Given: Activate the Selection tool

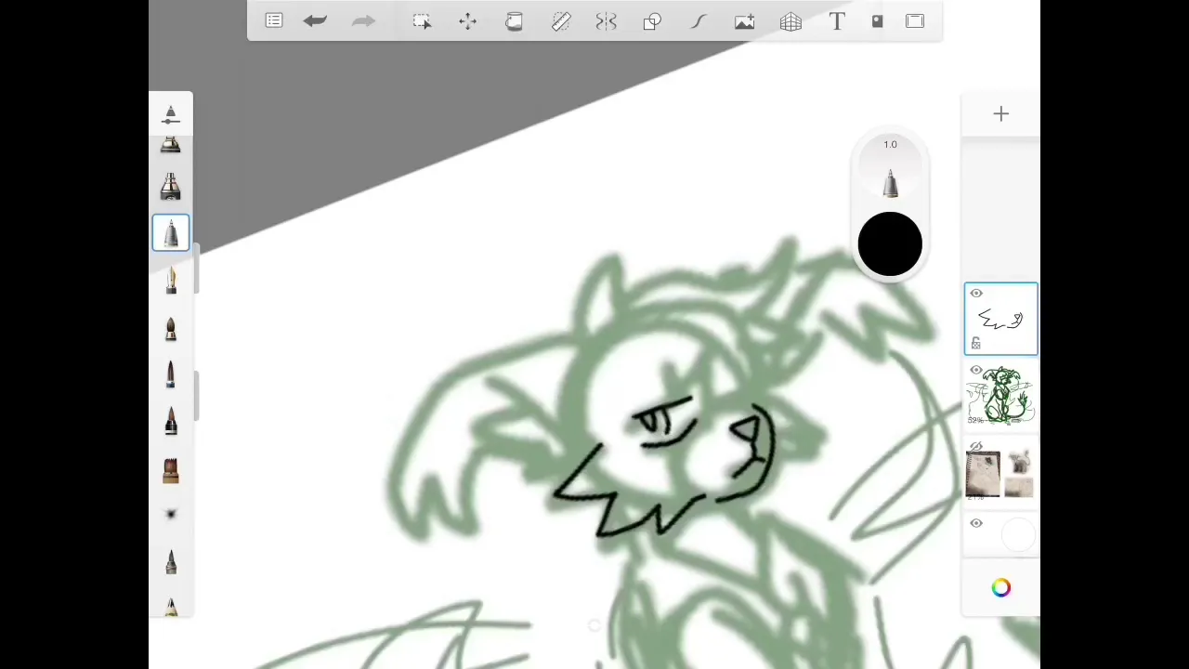Looking at the screenshot, I should tap(422, 20).
